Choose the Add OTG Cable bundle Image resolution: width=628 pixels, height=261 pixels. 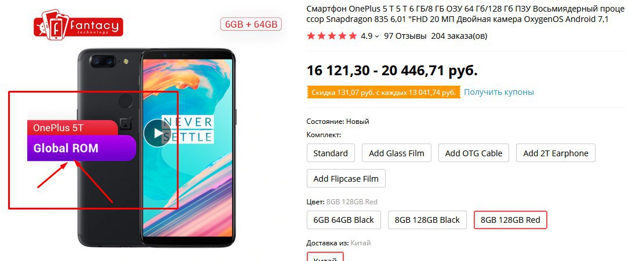point(473,153)
